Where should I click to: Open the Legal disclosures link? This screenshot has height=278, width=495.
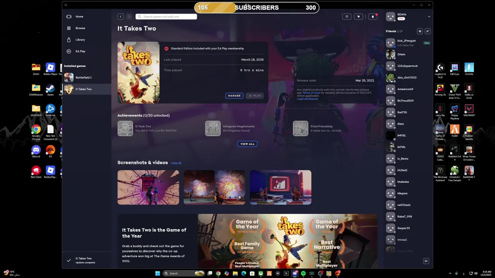pos(307,99)
